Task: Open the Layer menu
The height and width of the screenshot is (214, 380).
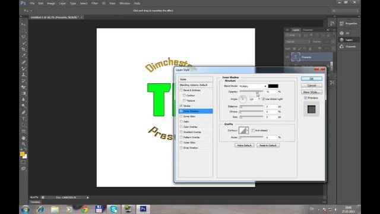Action: 62,4
